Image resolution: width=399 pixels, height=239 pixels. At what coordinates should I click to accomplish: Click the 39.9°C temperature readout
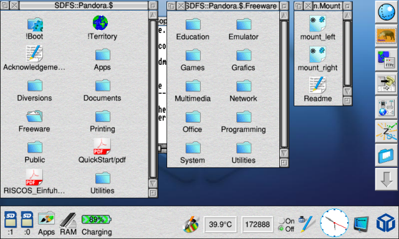coord(220,224)
